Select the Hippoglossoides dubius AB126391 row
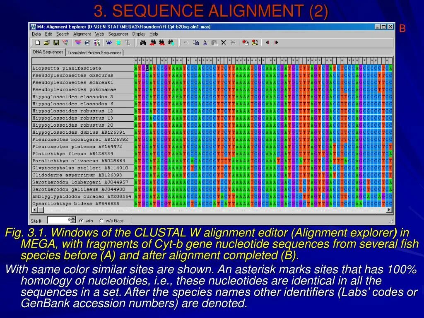Screen dimensions: 424x318 [x=83, y=132]
